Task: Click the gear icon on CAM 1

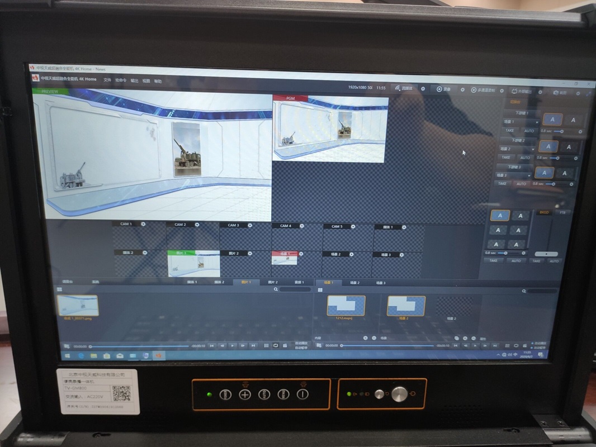Action: 144,224
